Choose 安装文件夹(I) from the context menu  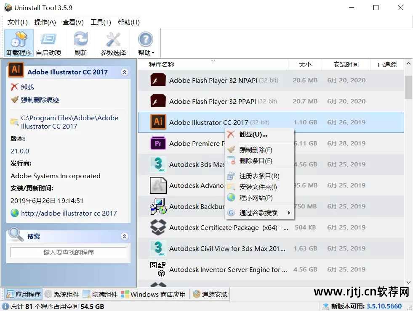pos(259,187)
